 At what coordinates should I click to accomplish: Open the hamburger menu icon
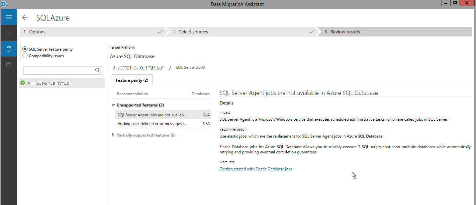pos(9,17)
